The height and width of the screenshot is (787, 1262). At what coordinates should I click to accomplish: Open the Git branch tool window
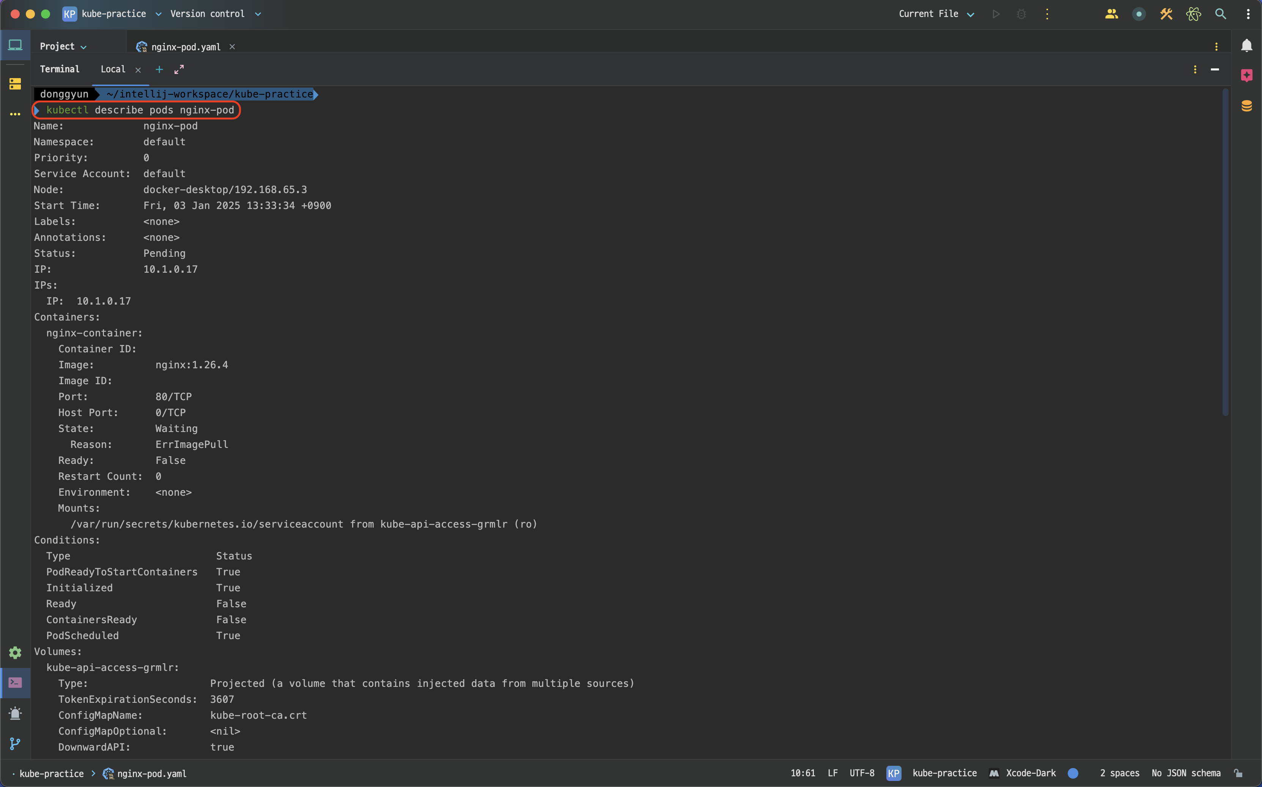click(15, 744)
